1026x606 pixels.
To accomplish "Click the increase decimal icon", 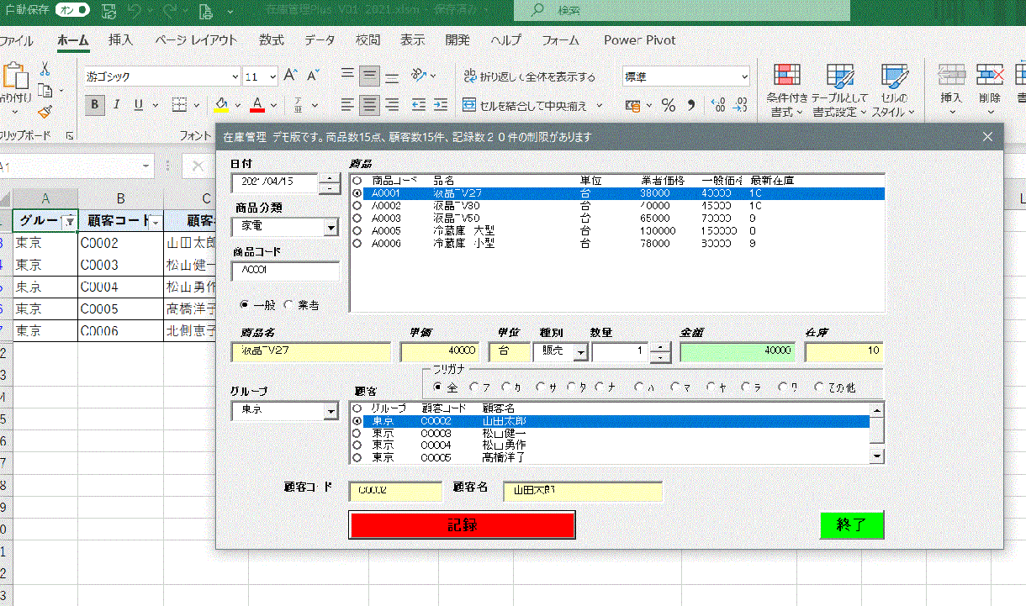I will tap(718, 105).
